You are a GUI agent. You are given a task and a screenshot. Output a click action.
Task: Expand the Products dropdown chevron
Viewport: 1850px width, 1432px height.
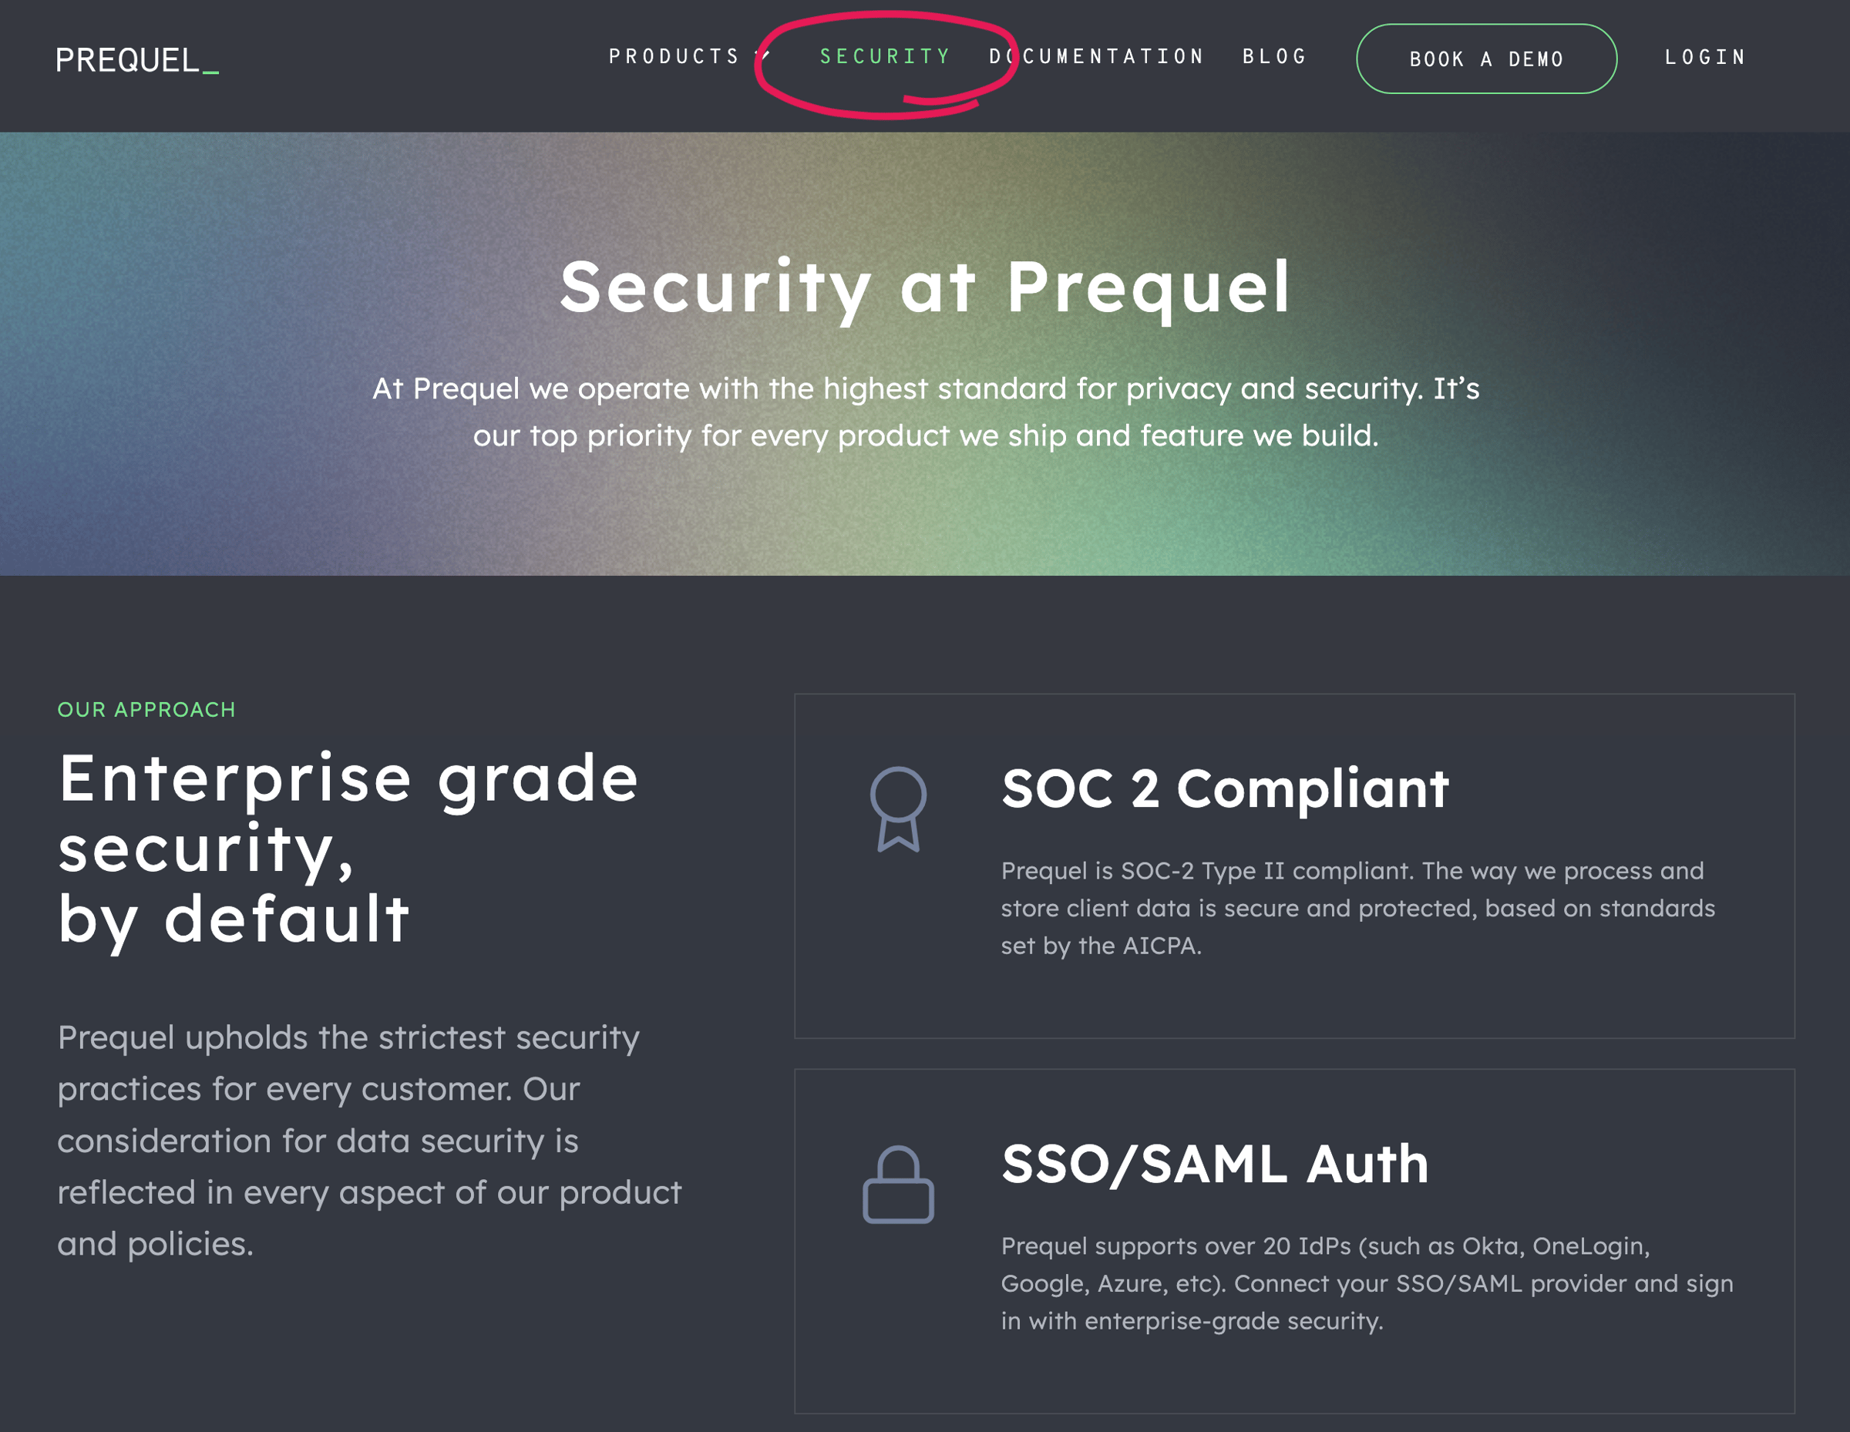(x=763, y=57)
